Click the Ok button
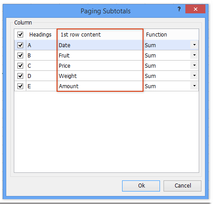 (141, 186)
